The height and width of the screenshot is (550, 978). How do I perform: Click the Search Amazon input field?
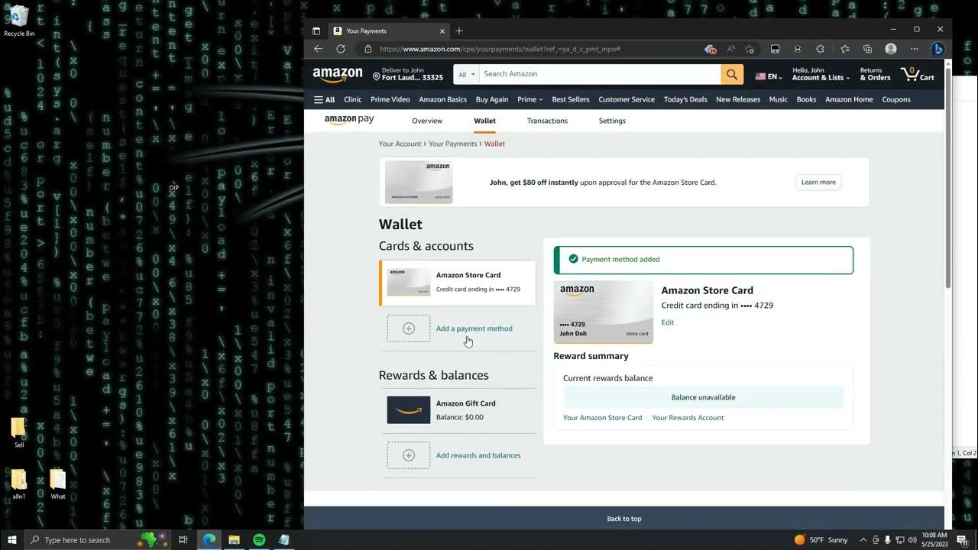[600, 74]
